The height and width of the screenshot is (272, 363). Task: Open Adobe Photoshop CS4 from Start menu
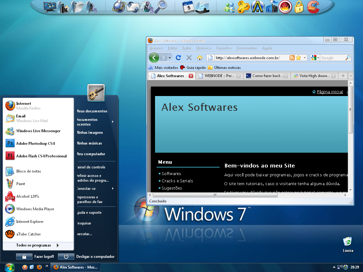coord(35,144)
